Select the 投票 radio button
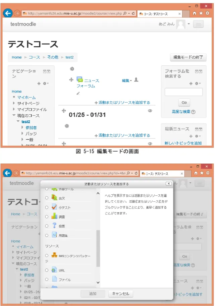The height and width of the screenshot is (306, 215). tap(47, 226)
